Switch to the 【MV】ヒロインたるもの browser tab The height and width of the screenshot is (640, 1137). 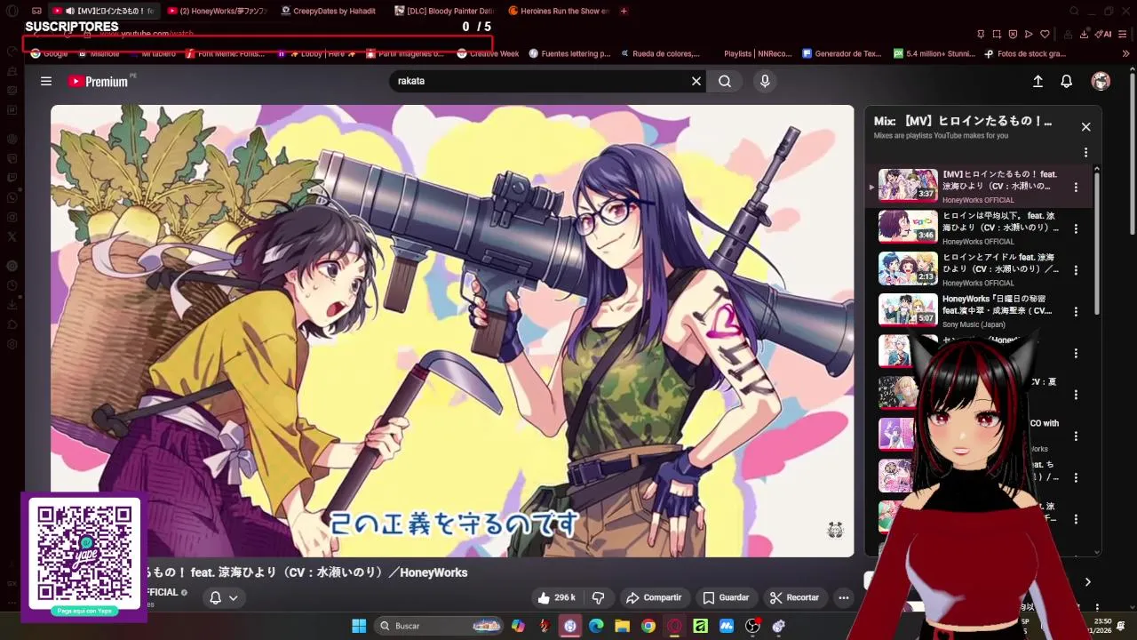click(x=105, y=11)
